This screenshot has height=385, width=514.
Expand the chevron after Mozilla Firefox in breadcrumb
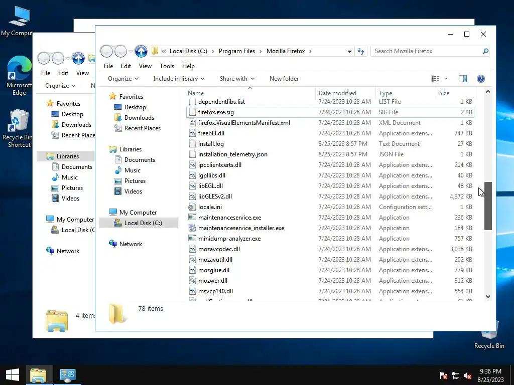pyautogui.click(x=310, y=51)
